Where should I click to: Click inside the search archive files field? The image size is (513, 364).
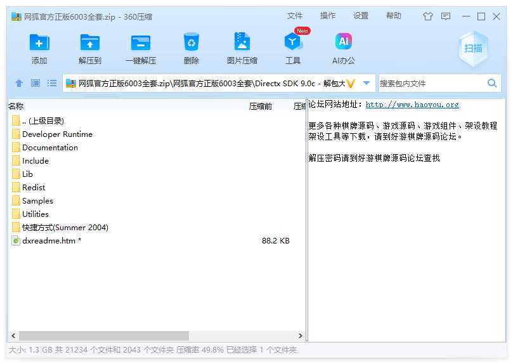click(x=432, y=84)
